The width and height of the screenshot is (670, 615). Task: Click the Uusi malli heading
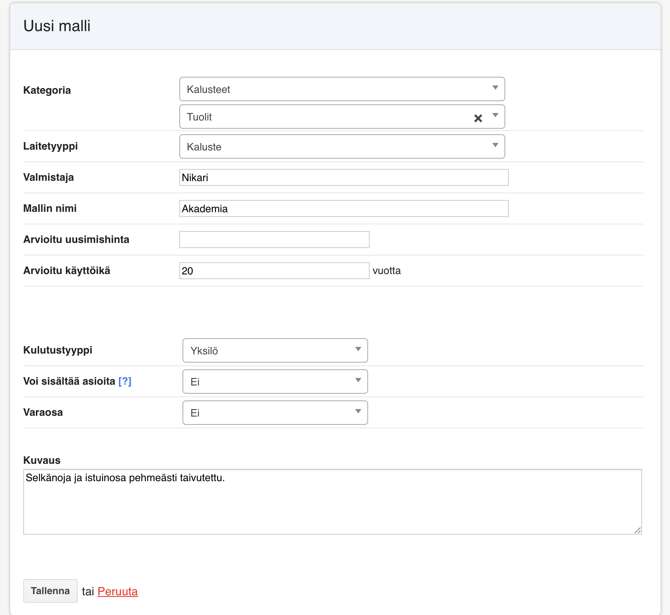pos(57,26)
